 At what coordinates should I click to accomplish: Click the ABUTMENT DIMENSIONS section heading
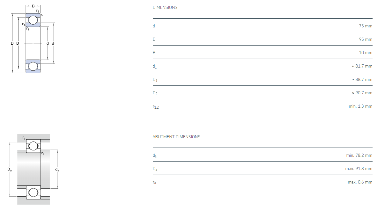click(x=176, y=137)
